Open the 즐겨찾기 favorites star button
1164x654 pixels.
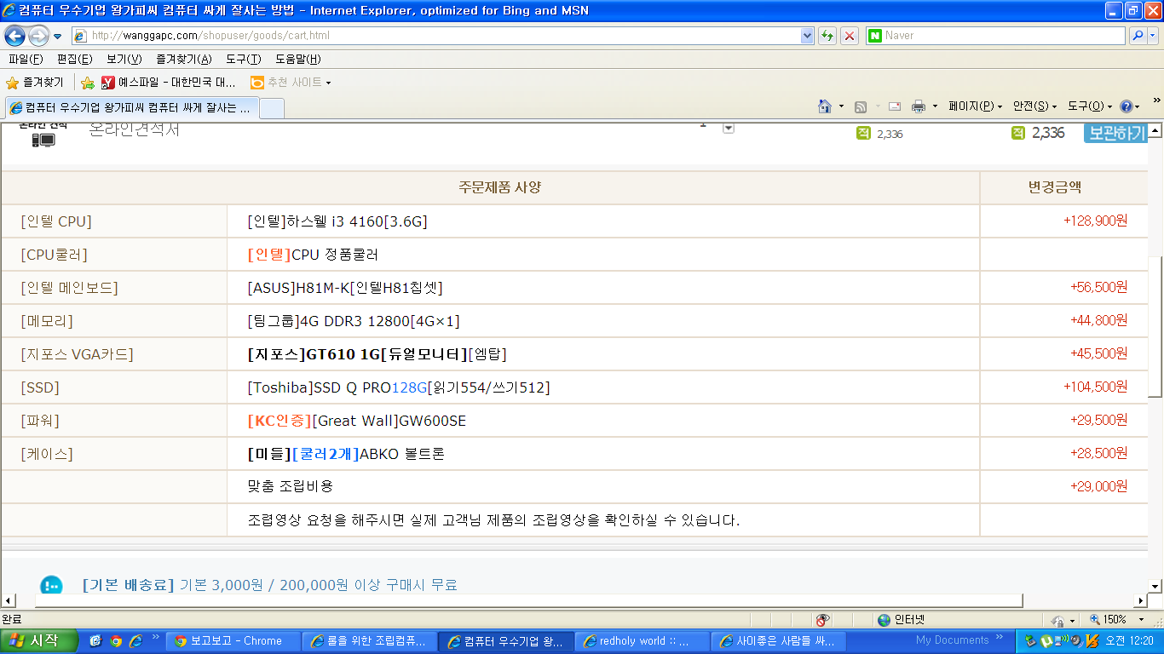[x=35, y=83]
